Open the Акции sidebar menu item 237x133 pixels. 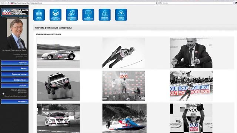[x=15, y=68]
